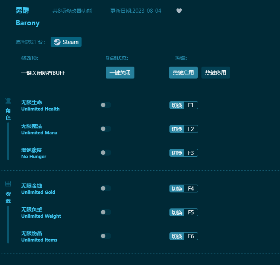The height and width of the screenshot is (265, 280).
Task: Click the Steam logo icon
Action: pos(57,42)
